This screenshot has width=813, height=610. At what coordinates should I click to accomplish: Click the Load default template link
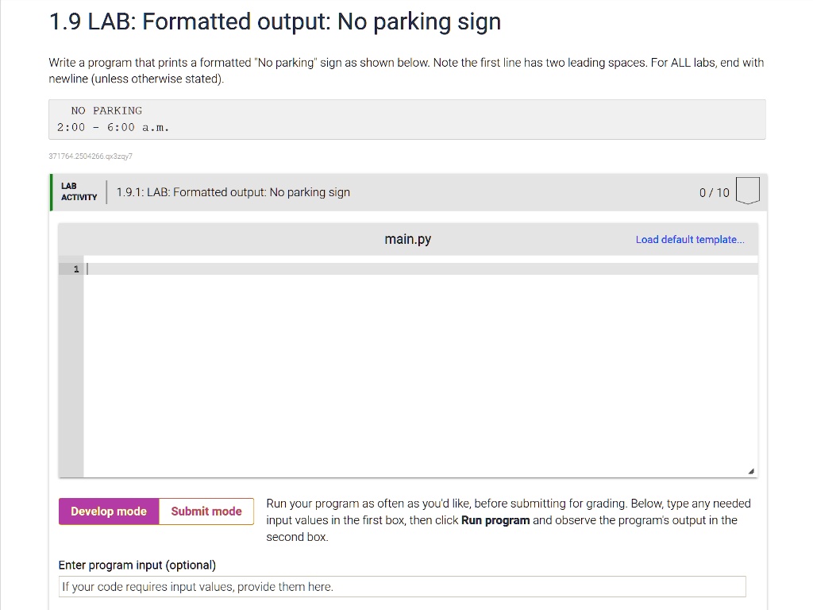(690, 239)
